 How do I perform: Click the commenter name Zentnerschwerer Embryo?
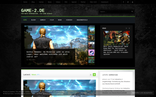pyautogui.click(x=111, y=88)
